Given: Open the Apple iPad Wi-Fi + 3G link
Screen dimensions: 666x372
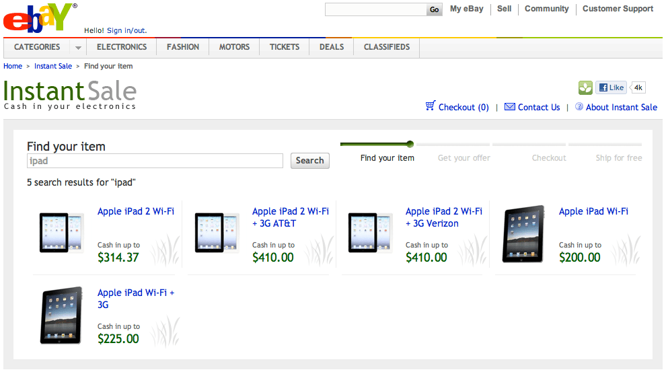Looking at the screenshot, I should [136, 299].
